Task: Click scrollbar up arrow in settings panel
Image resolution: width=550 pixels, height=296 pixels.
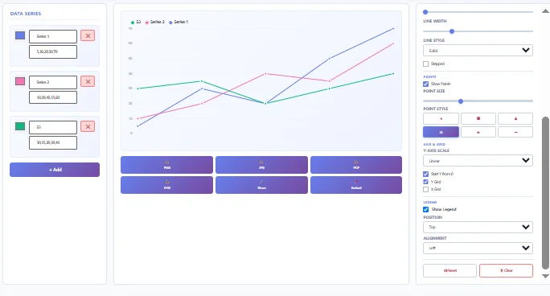Action: click(x=545, y=11)
